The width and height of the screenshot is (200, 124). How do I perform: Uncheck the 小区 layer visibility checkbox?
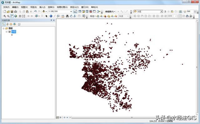10,32
